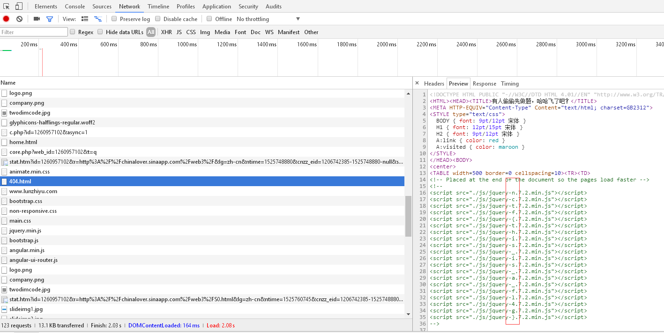Click the capture screenshots camera icon

37,19
